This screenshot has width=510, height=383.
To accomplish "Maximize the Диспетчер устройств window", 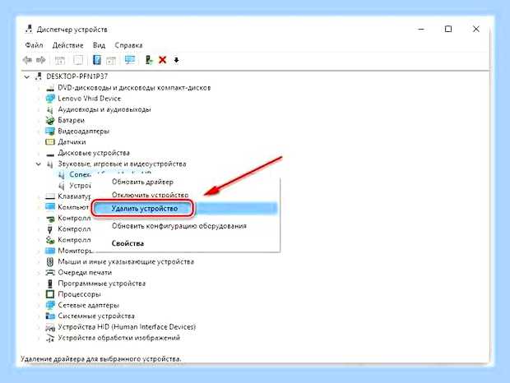I will [x=448, y=30].
